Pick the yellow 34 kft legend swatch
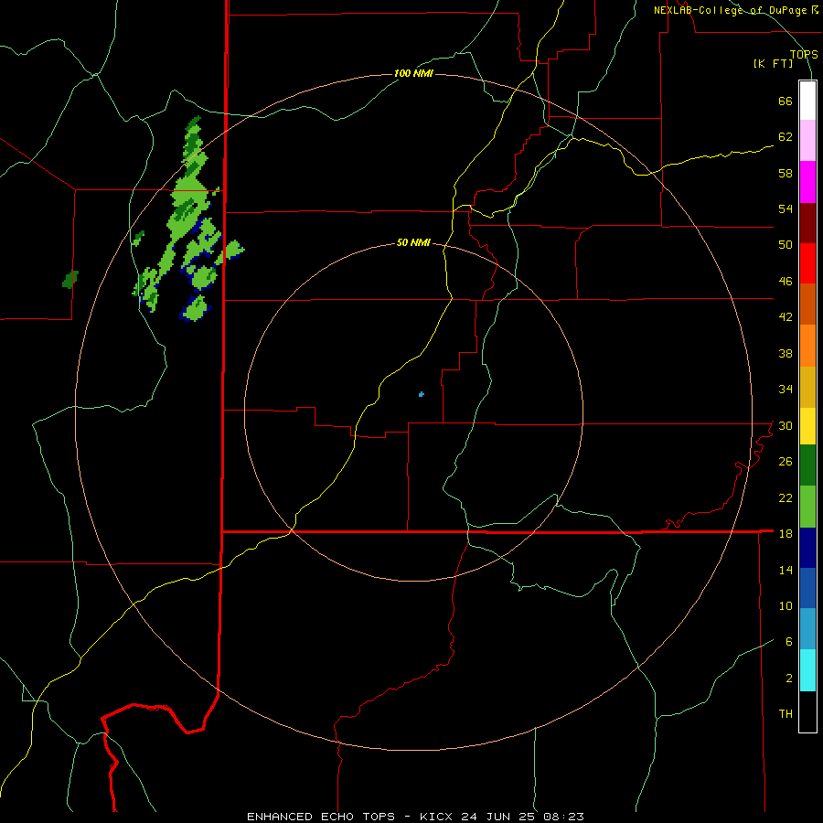823x823 pixels. [807, 426]
